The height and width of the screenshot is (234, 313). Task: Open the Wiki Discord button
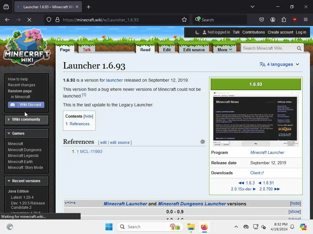click(26, 105)
